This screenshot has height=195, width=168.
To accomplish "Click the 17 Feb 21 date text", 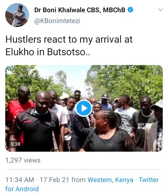I will [x=54, y=180].
